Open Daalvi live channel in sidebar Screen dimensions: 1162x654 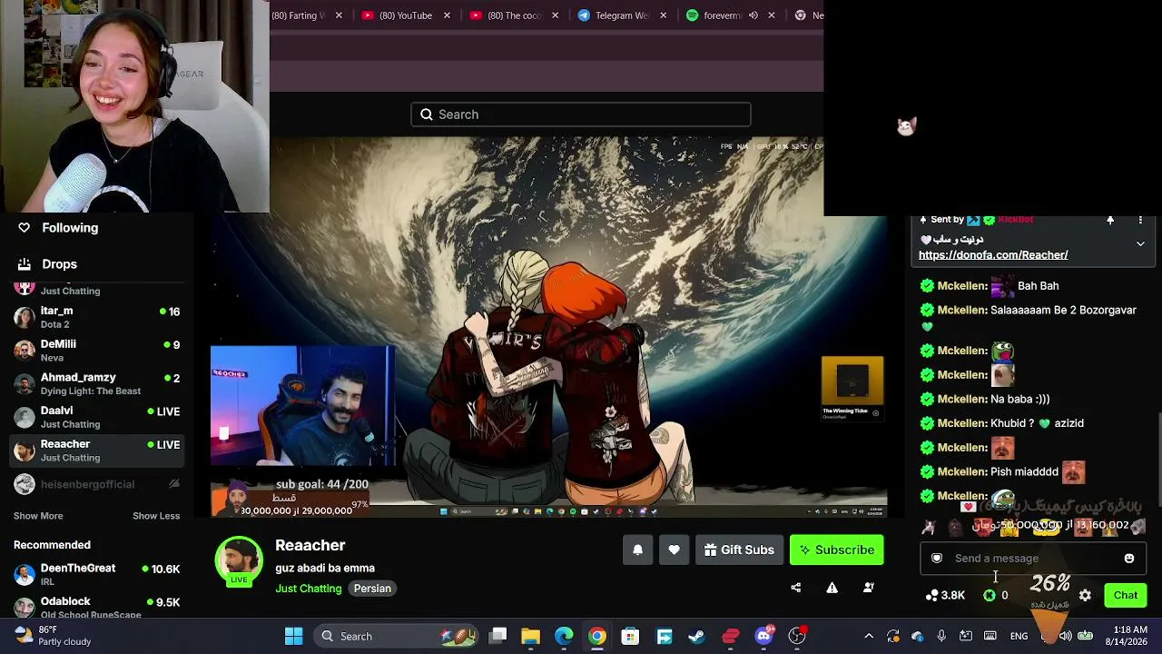tap(97, 417)
